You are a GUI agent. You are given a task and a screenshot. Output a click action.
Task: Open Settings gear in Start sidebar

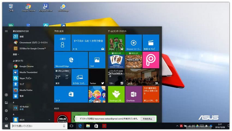tap(6, 111)
